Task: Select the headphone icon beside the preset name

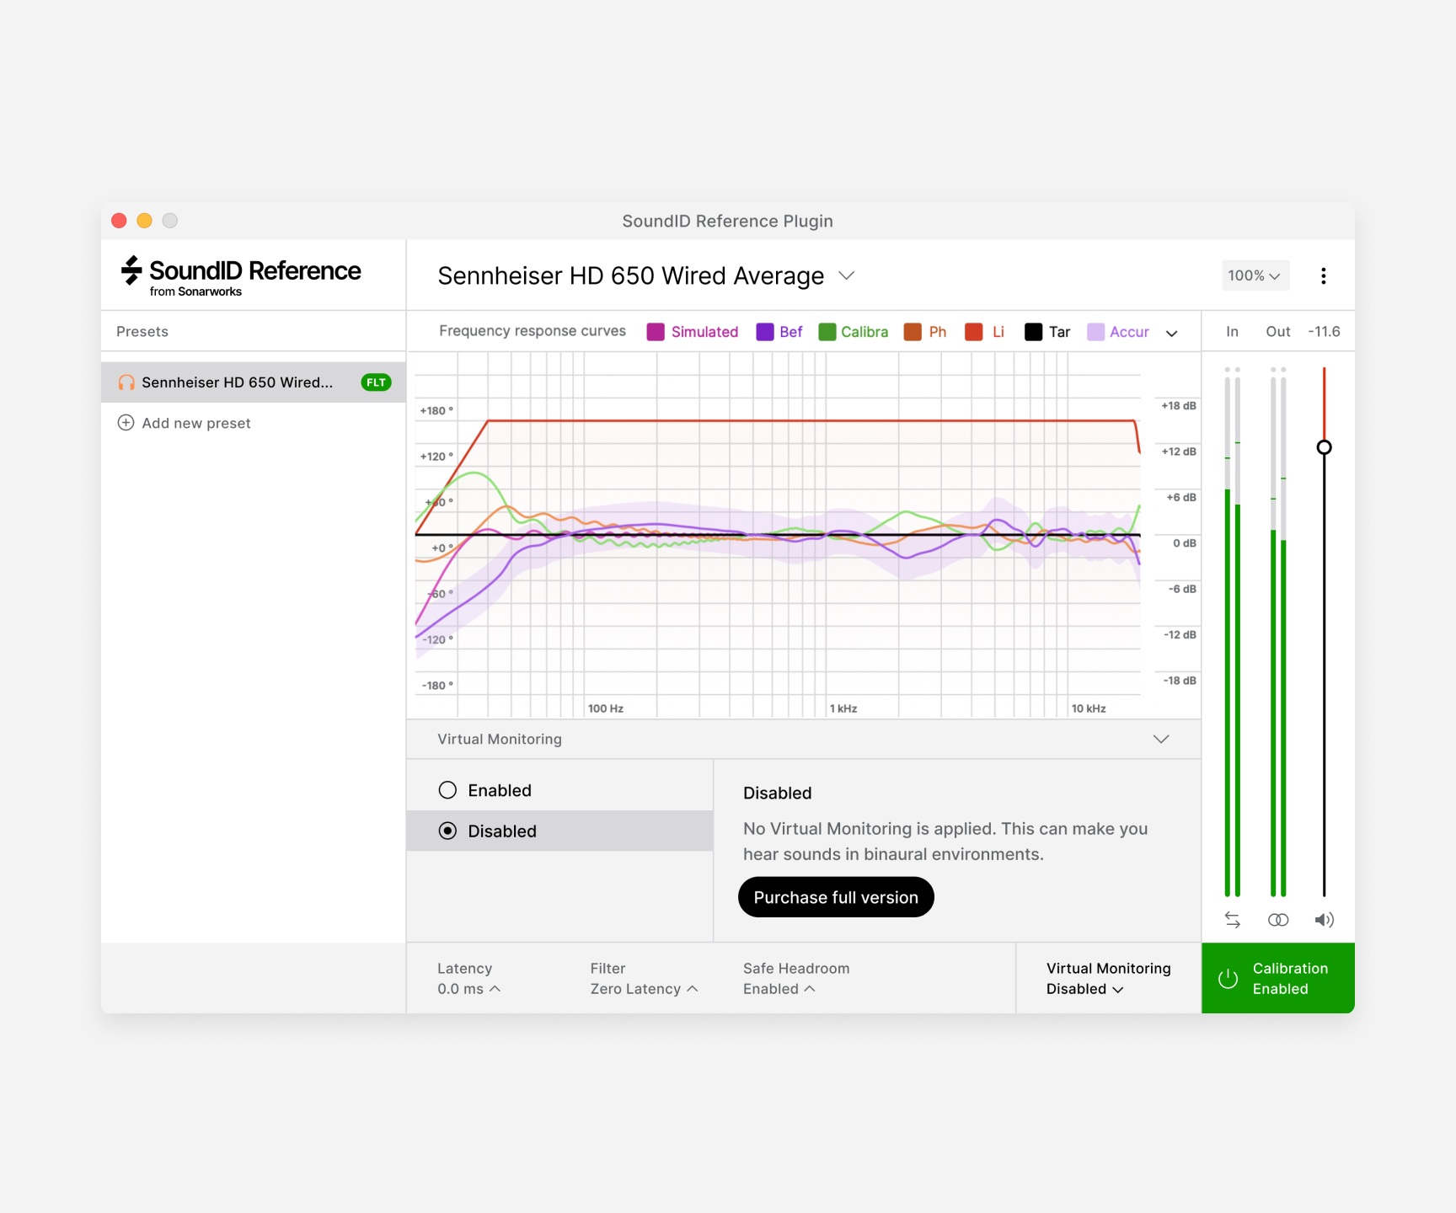Action: 125,382
